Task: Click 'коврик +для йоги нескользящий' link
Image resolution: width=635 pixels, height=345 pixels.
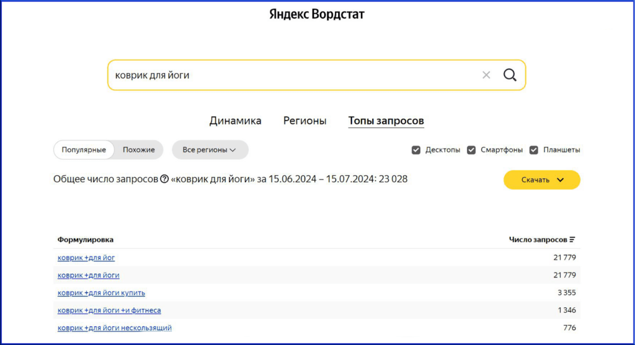Action: 115,328
